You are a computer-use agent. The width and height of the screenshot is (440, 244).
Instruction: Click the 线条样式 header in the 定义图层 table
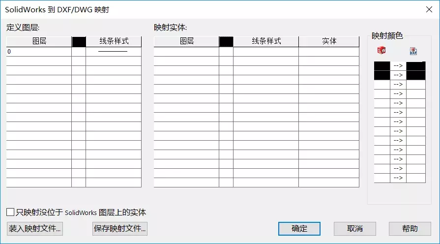pos(114,41)
